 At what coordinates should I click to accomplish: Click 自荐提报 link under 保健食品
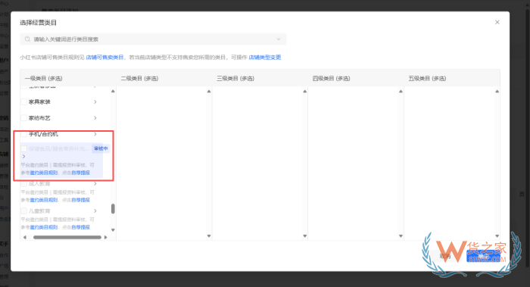tap(80, 173)
